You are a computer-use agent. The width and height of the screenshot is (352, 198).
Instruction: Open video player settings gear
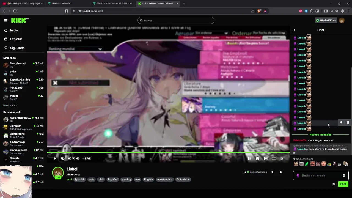282,158
